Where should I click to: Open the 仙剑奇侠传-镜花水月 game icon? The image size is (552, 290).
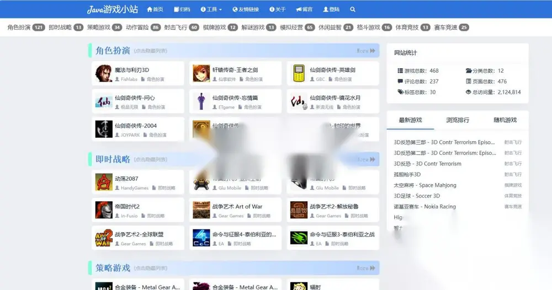pyautogui.click(x=299, y=101)
